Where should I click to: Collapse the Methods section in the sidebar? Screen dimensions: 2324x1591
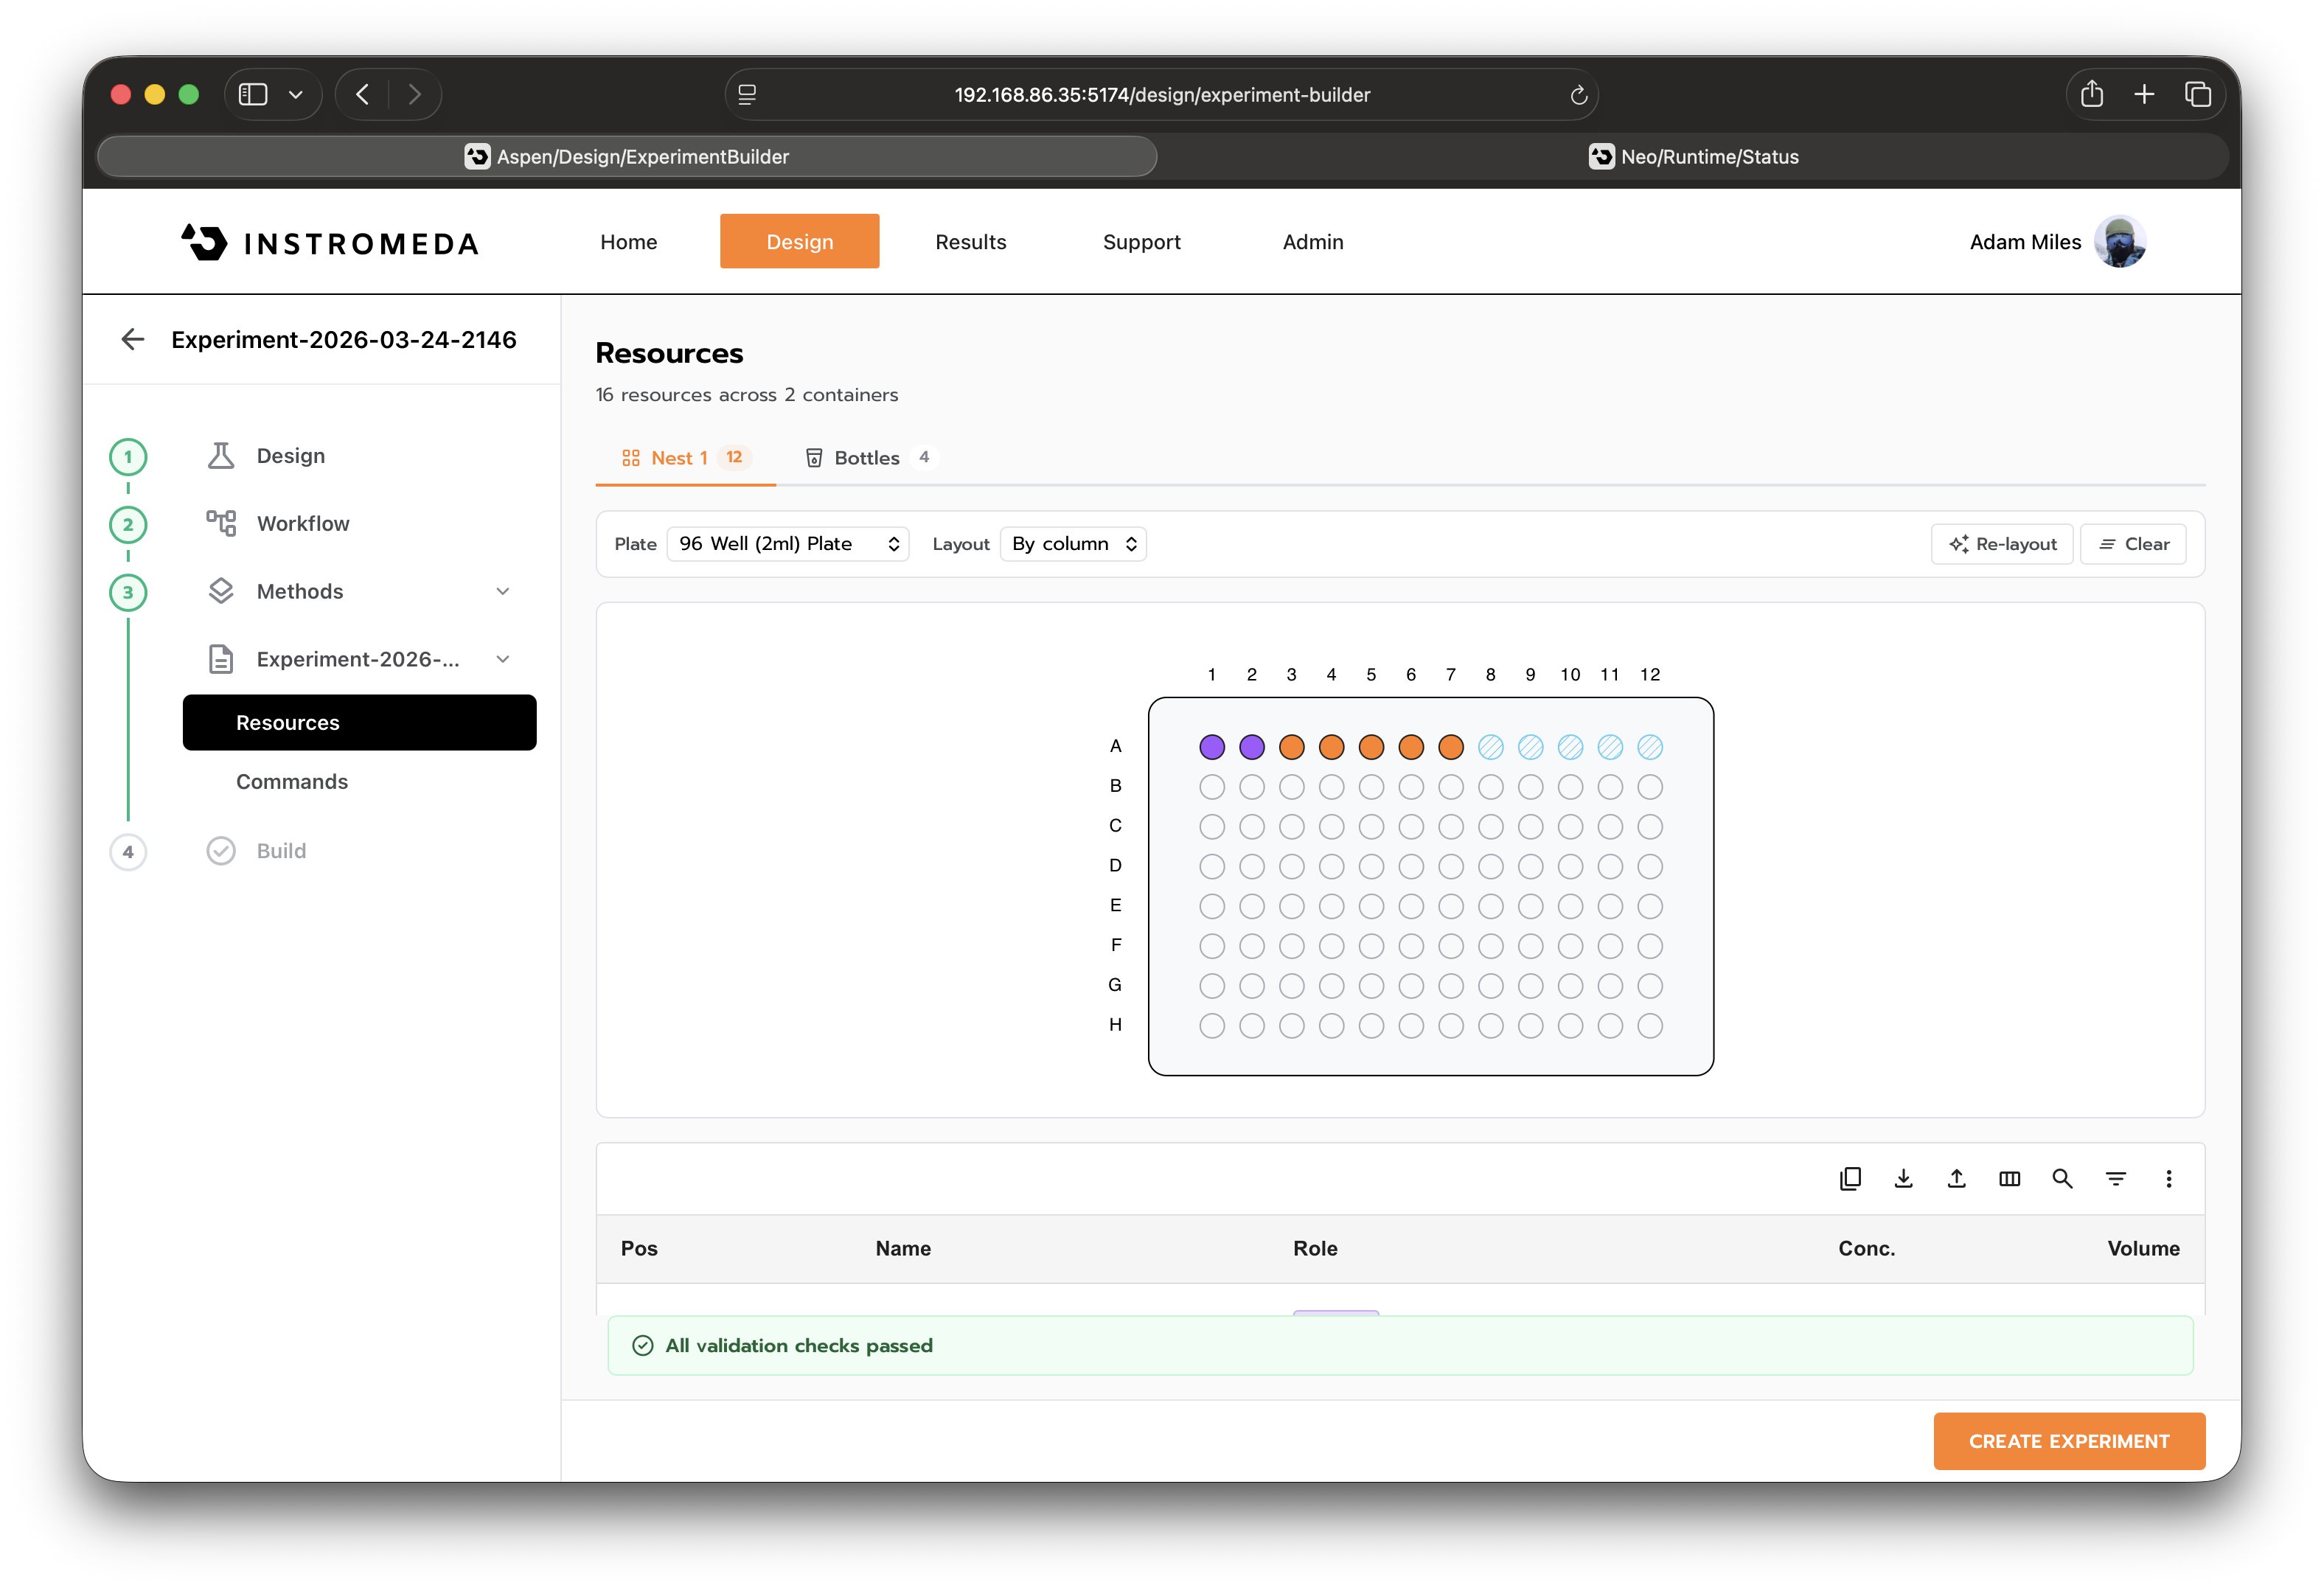click(503, 591)
